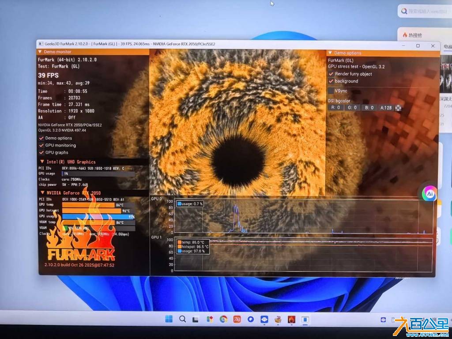
Task: Toggle the GPU graphs checkbox
Action: [41, 152]
